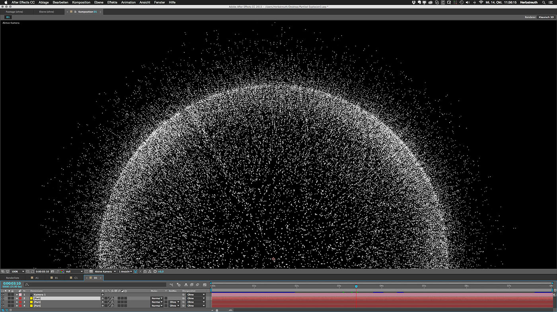The image size is (557, 312).
Task: Click the reset exposure icon
Action: [x=155, y=272]
